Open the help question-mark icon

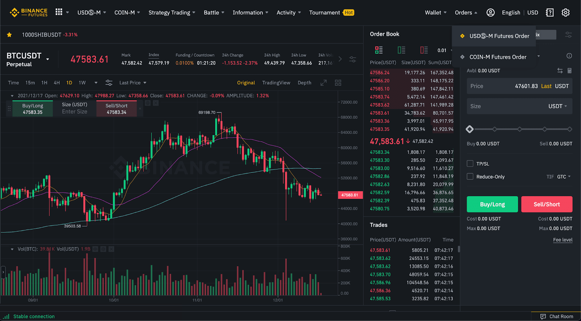(x=550, y=13)
